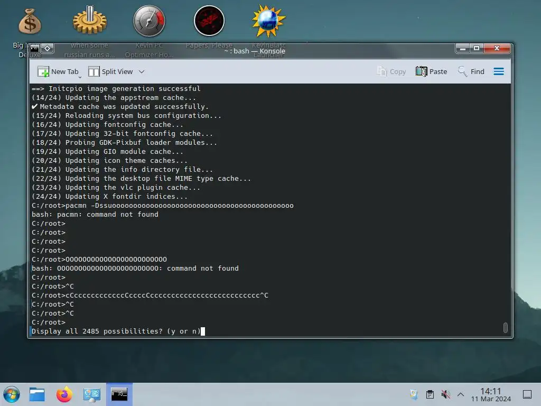The image size is (541, 406).
Task: Click '(18/24) Probing GDK-Pixbuf loader modules' line
Action: click(x=124, y=143)
